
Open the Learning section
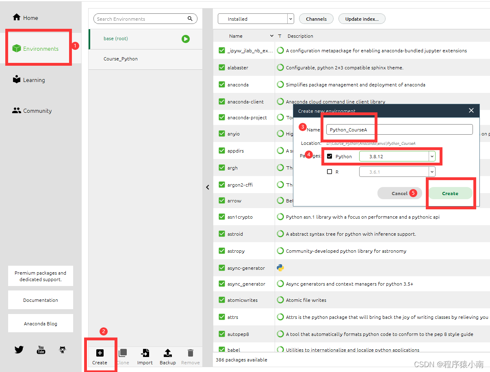click(x=29, y=80)
